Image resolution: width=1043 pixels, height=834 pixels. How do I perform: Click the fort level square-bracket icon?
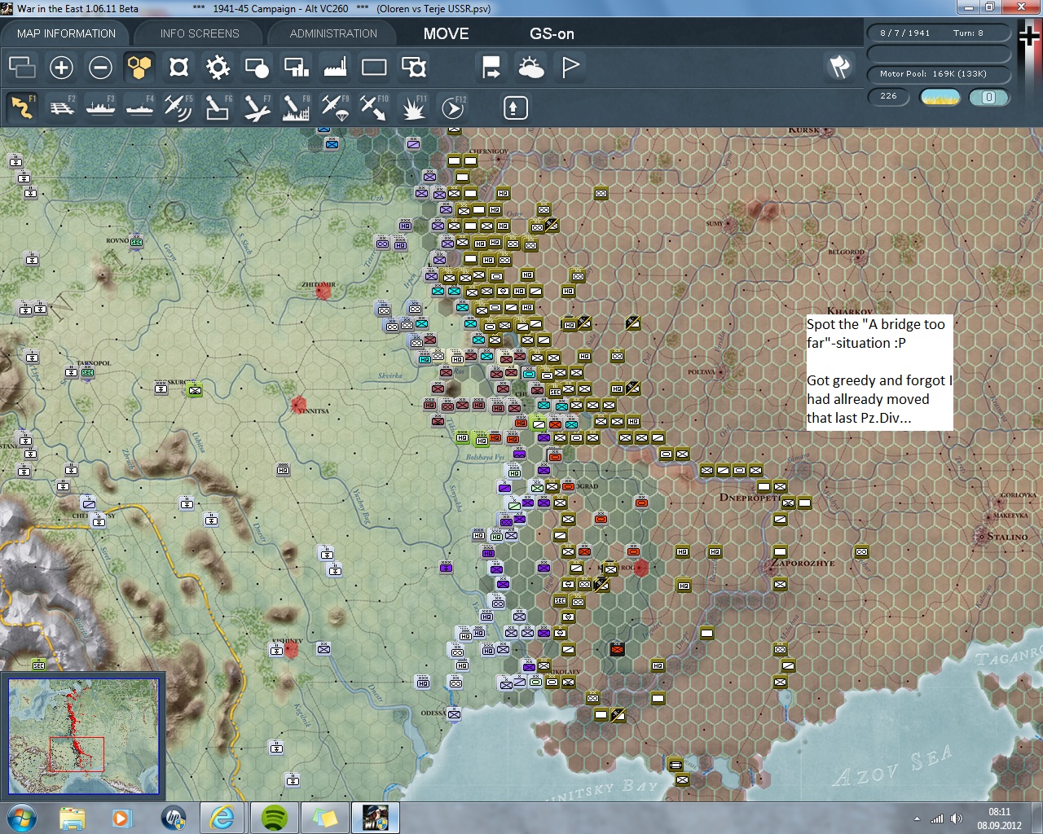pos(178,67)
